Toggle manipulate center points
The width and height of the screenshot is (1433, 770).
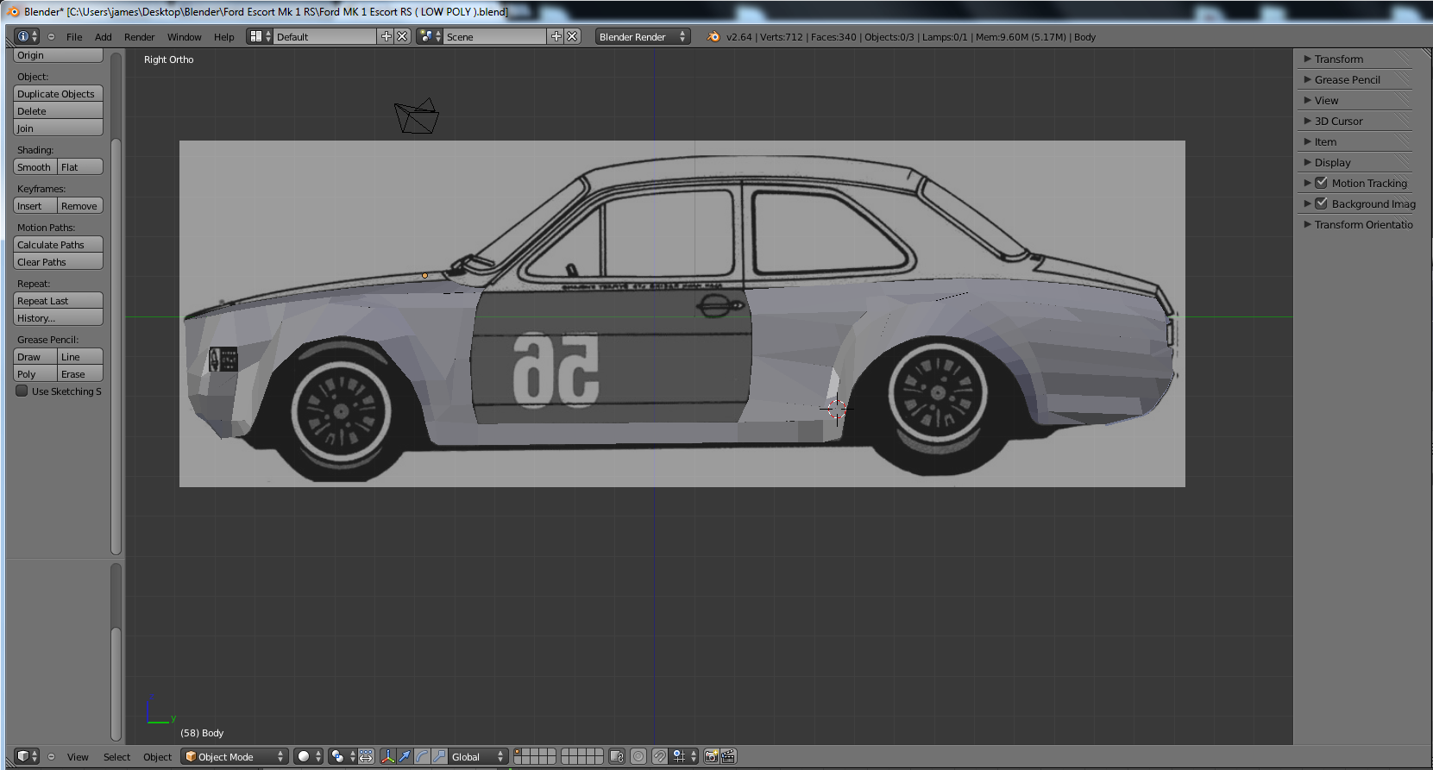(366, 756)
